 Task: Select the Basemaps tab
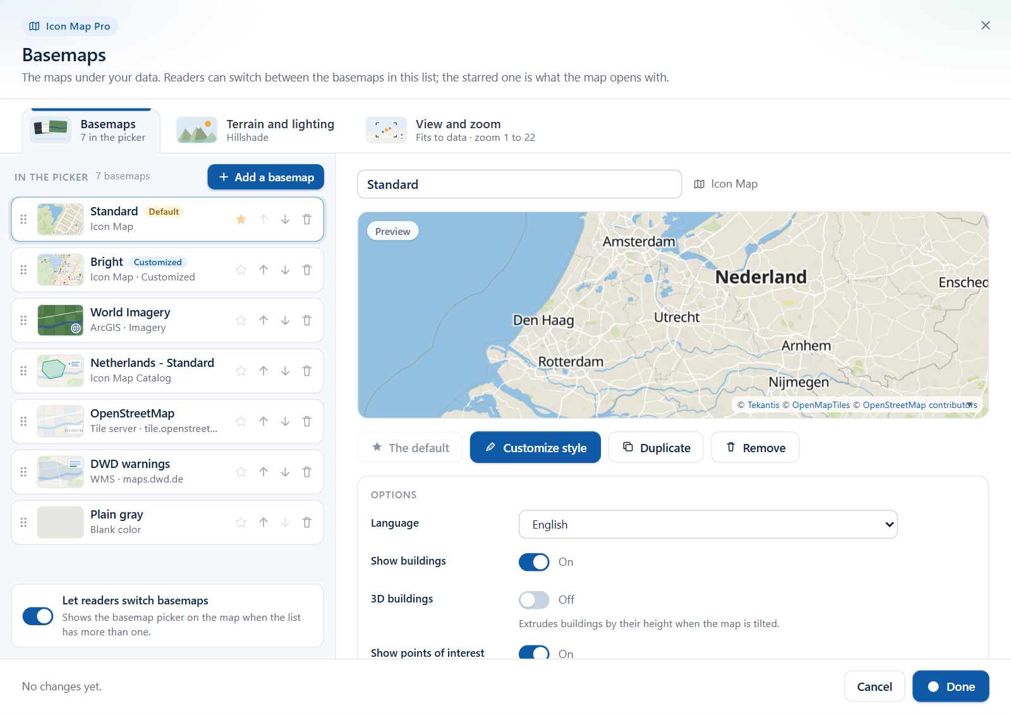coord(91,130)
